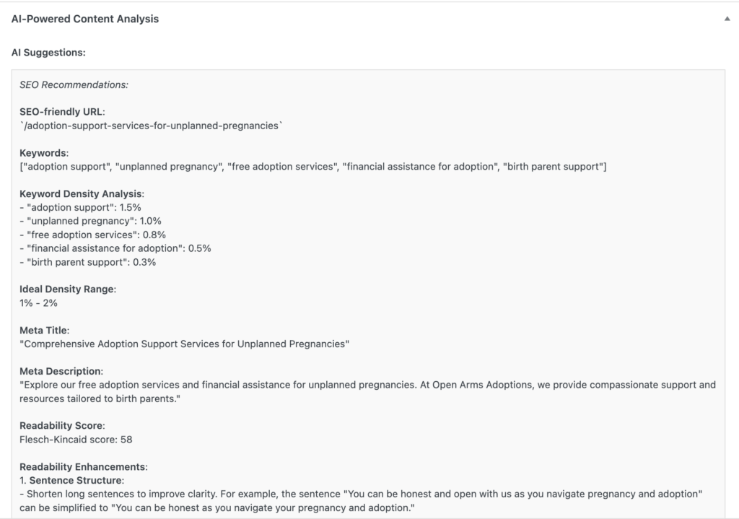Screen dimensions: 739x519
Task: Click the "free adoption services": 0.8% line
Action: [92, 235]
